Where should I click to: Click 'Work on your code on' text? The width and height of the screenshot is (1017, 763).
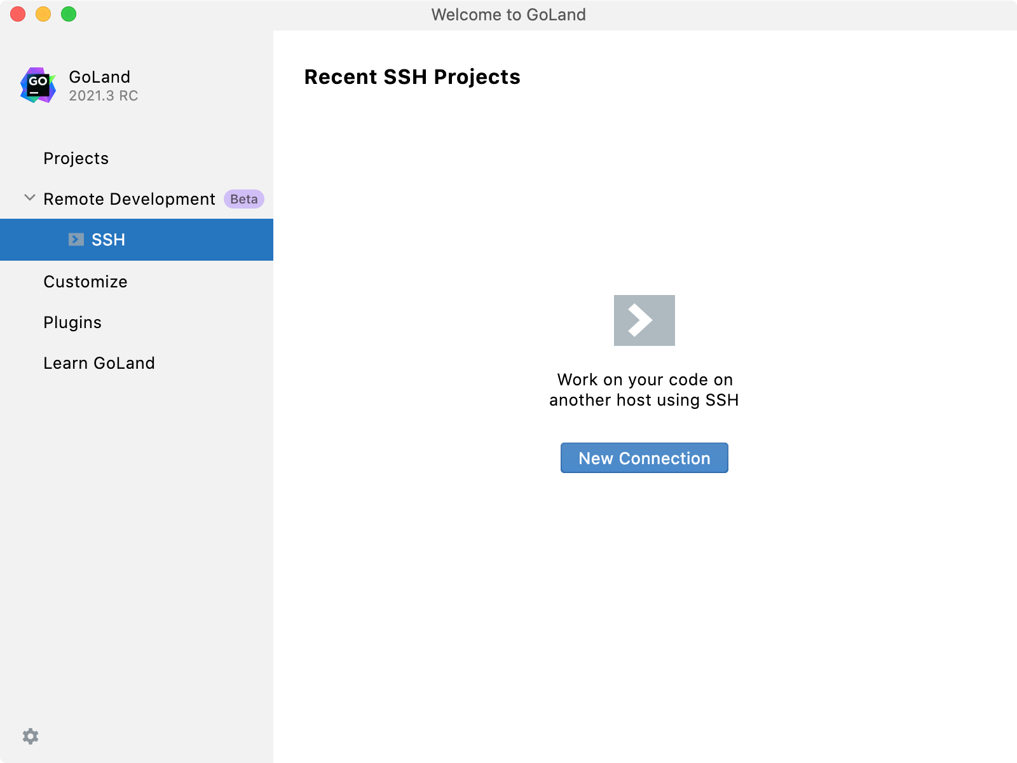pyautogui.click(x=645, y=380)
